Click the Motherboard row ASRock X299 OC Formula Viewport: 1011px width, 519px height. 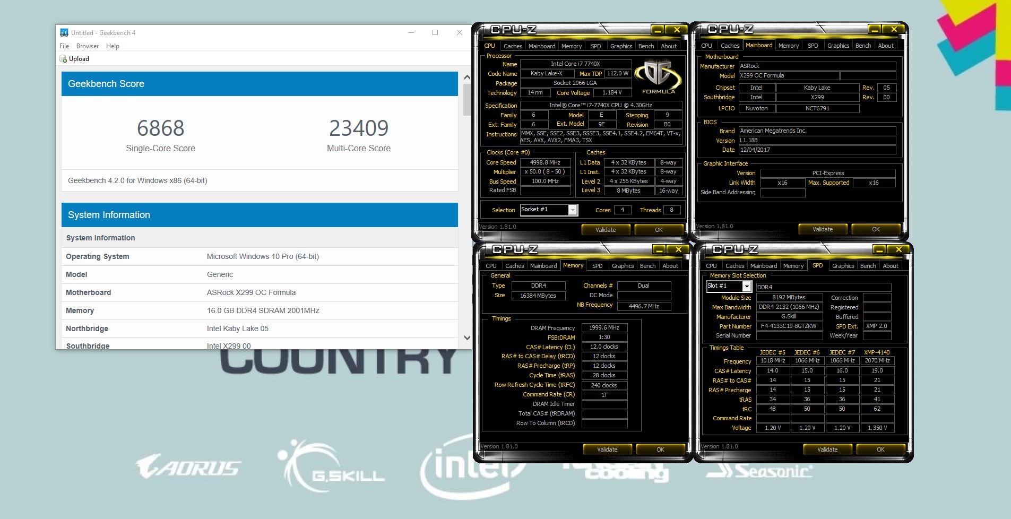(260, 292)
